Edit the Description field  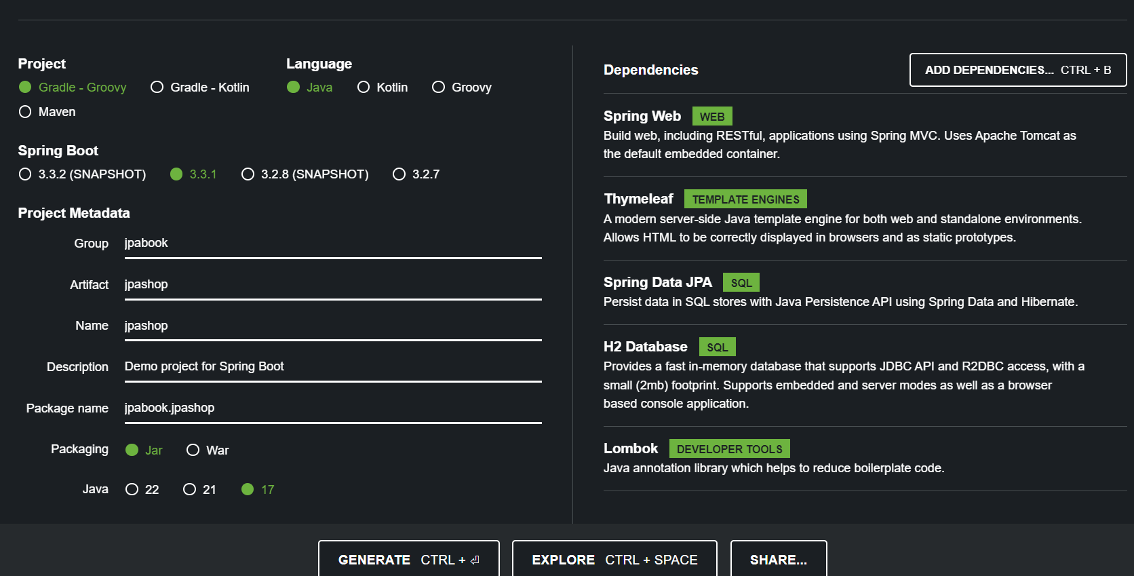[x=333, y=367]
